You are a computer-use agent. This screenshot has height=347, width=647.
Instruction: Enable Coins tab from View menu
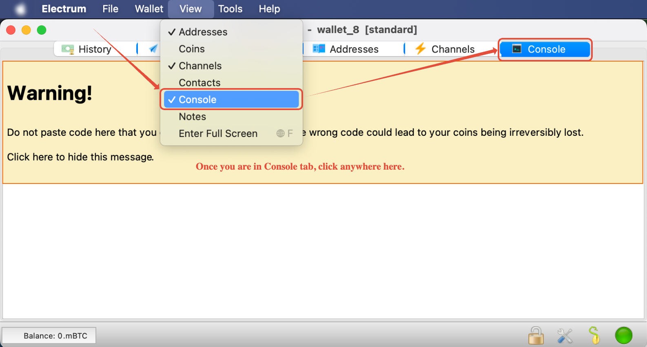pos(231,49)
